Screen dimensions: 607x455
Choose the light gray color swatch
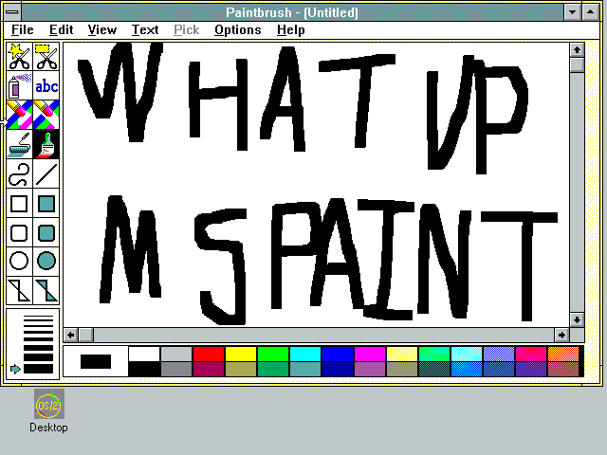[x=176, y=354]
